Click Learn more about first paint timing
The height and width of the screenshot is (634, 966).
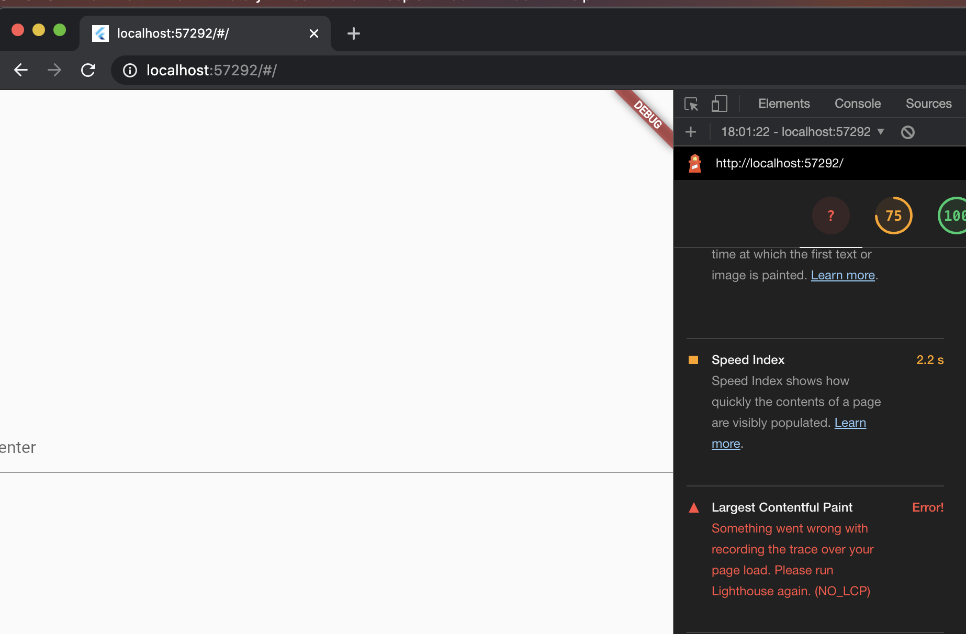(842, 275)
